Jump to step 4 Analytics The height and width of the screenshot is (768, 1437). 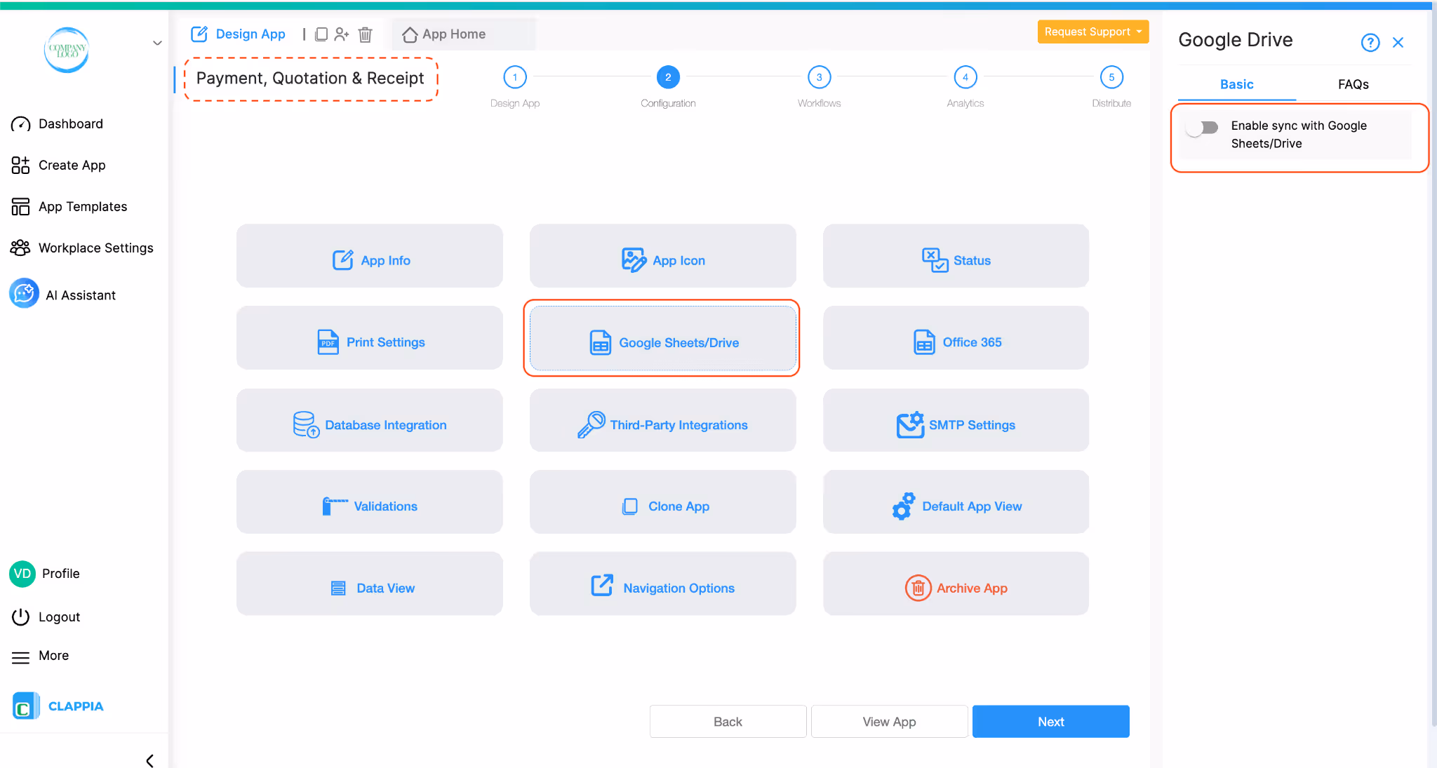point(965,77)
